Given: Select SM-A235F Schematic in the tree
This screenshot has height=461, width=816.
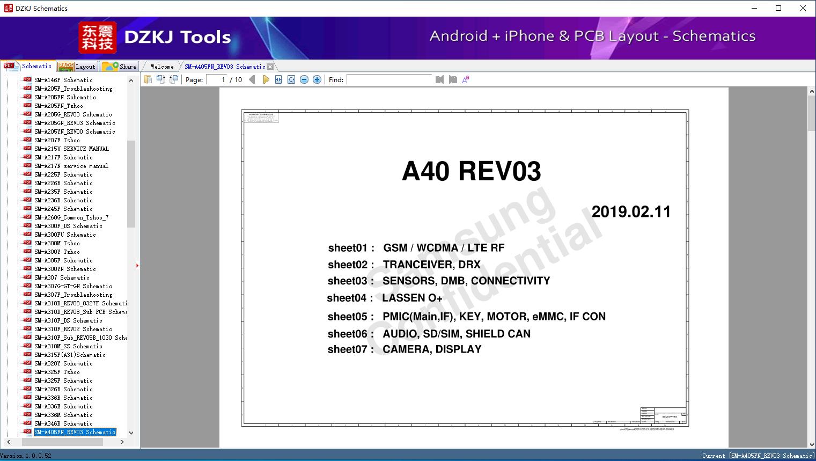Looking at the screenshot, I should tap(64, 192).
